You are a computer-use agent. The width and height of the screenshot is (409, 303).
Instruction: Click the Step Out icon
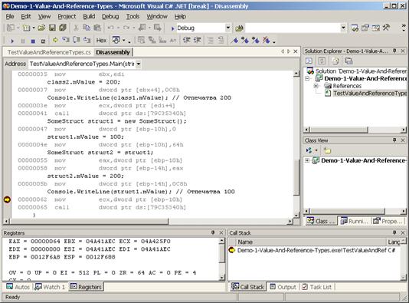coord(87,40)
